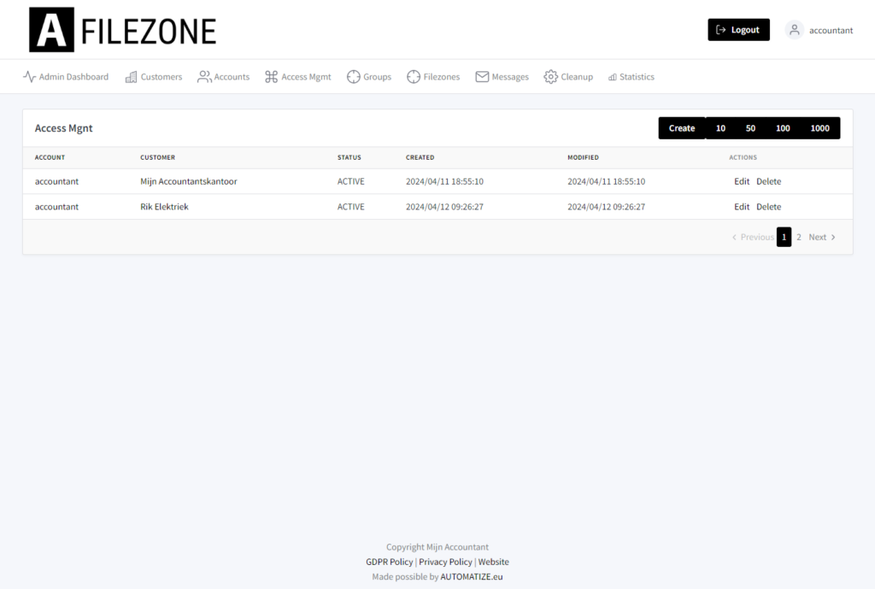Image resolution: width=875 pixels, height=589 pixels.
Task: Open the Groups page
Action: tap(369, 76)
